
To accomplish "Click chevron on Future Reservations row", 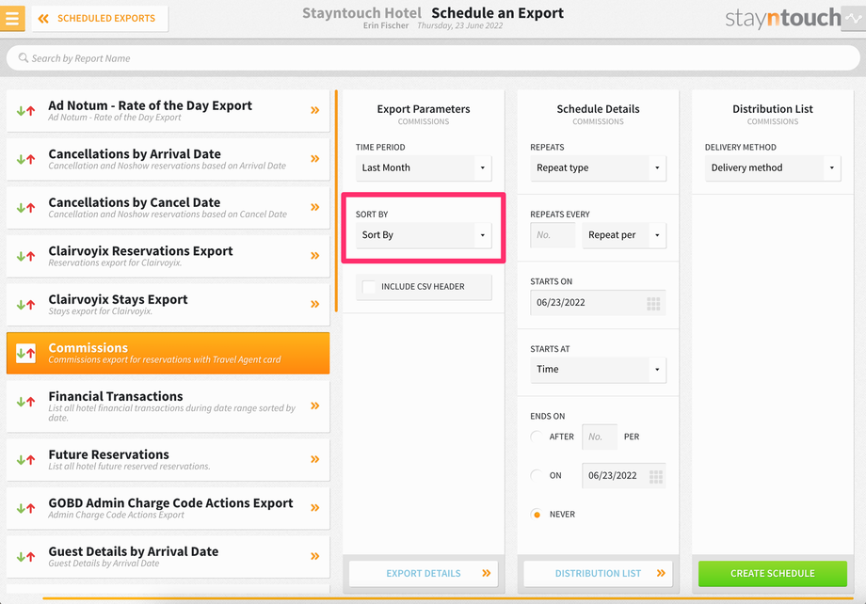I will click(x=314, y=459).
